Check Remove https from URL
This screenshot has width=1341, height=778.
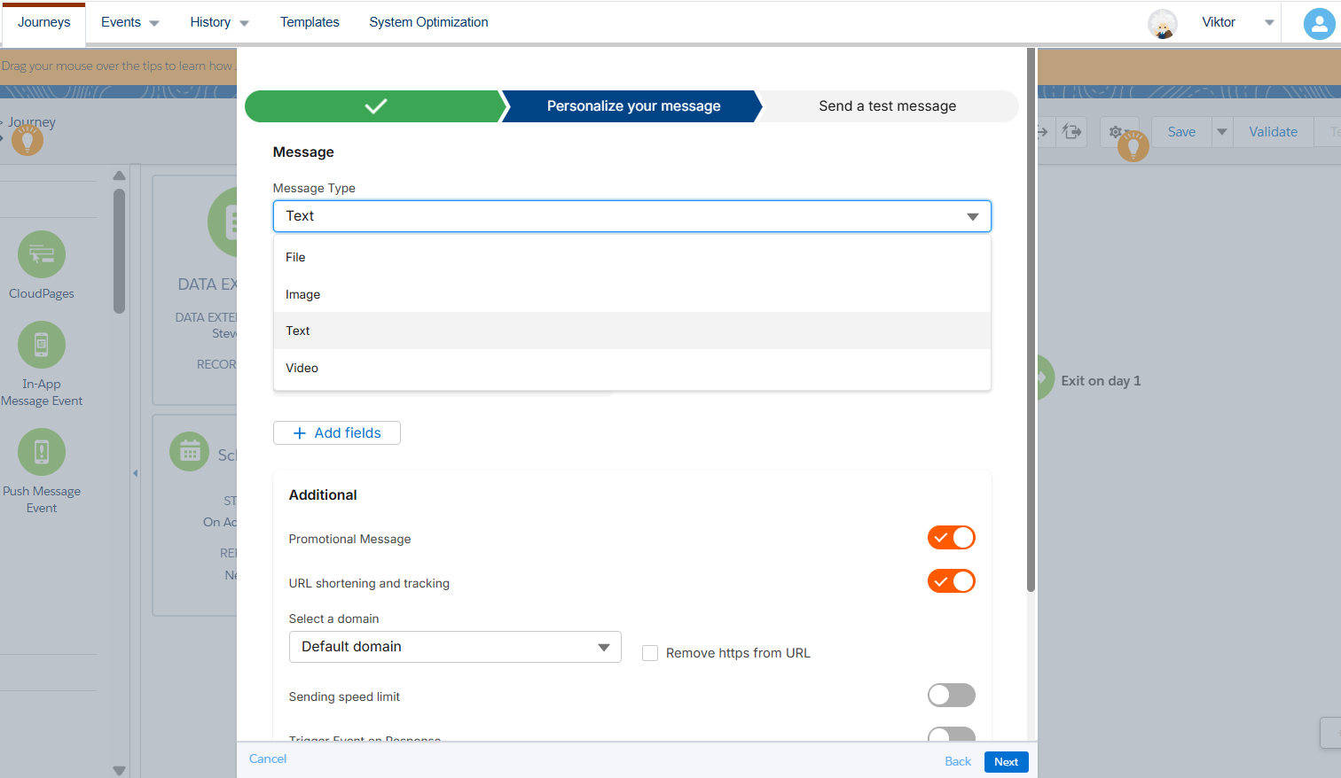coord(650,652)
